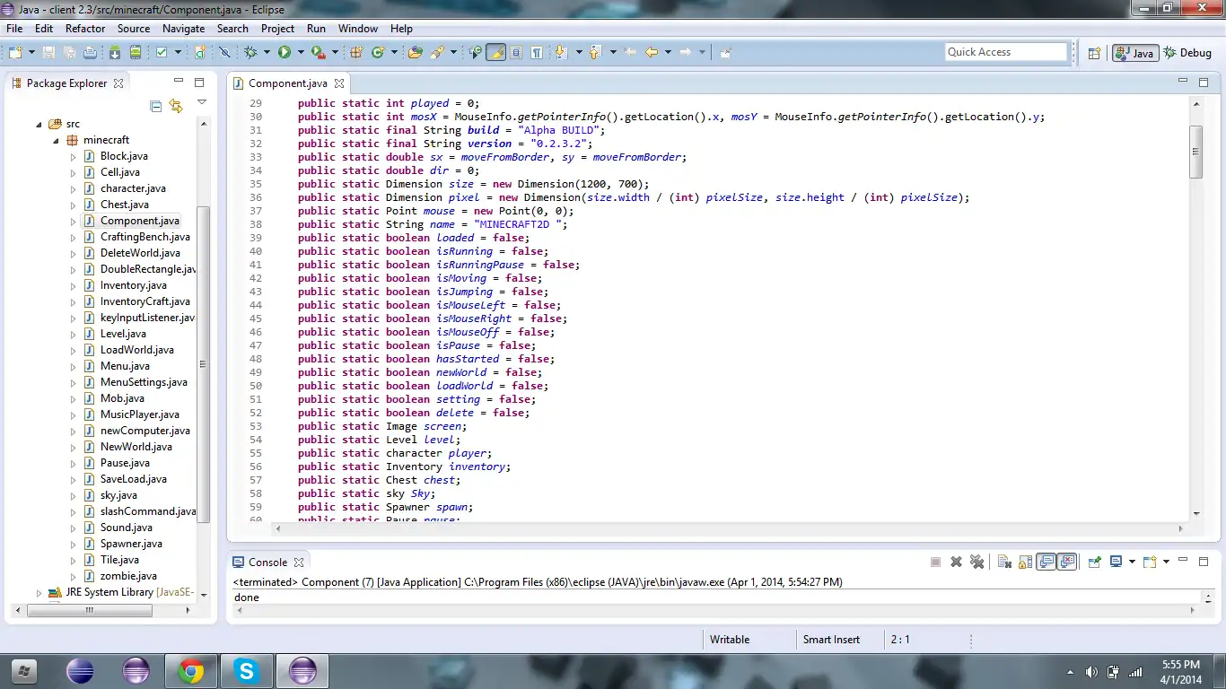Image resolution: width=1226 pixels, height=689 pixels.
Task: Click the Clear Console icon
Action: coord(1004,563)
